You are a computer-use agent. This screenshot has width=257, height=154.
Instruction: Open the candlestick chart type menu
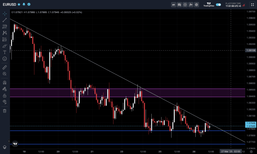179,5
